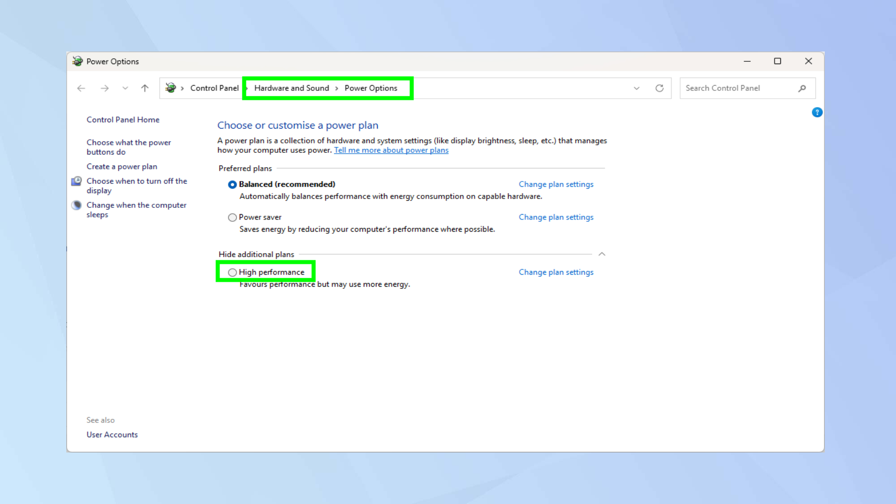
Task: Navigate up one level with the Up arrow
Action: [144, 88]
